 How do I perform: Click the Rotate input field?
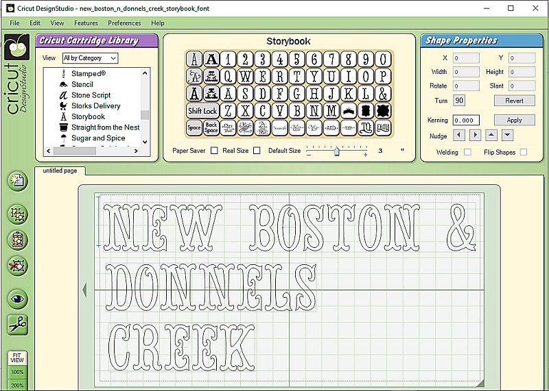click(x=466, y=86)
